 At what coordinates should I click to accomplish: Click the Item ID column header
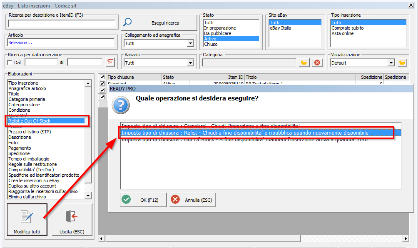tap(217, 77)
